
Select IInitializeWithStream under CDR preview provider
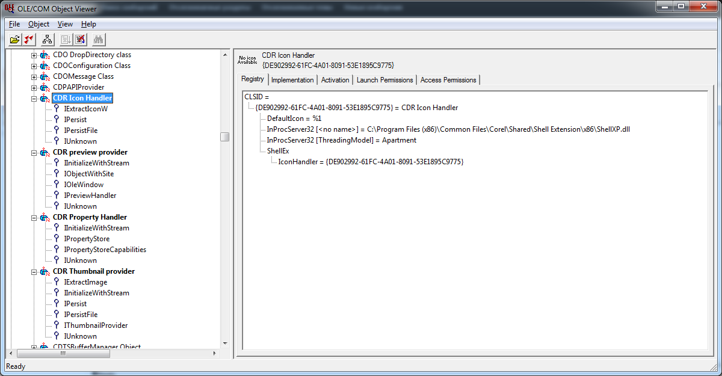(x=96, y=163)
